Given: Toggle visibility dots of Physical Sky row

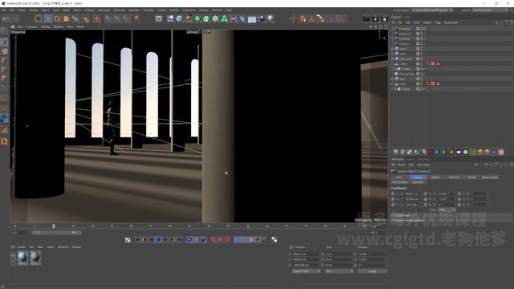Looking at the screenshot, I should pos(422,74).
